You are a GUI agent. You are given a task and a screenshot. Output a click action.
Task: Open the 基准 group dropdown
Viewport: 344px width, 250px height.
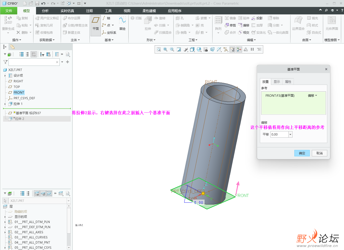[109, 40]
